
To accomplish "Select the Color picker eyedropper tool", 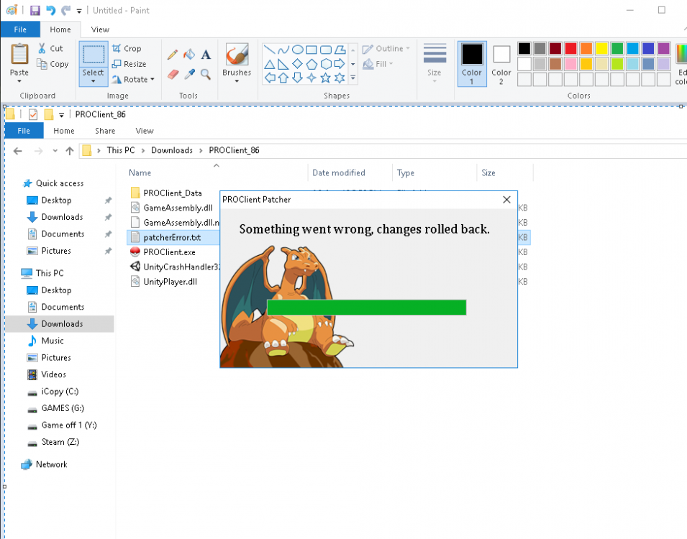I will (189, 74).
